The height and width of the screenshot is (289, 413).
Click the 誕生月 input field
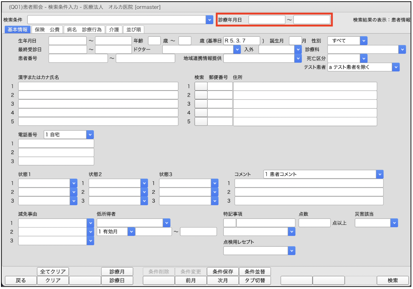click(295, 41)
